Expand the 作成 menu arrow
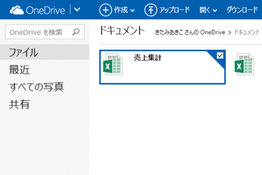This screenshot has width=262, height=175. point(132,11)
